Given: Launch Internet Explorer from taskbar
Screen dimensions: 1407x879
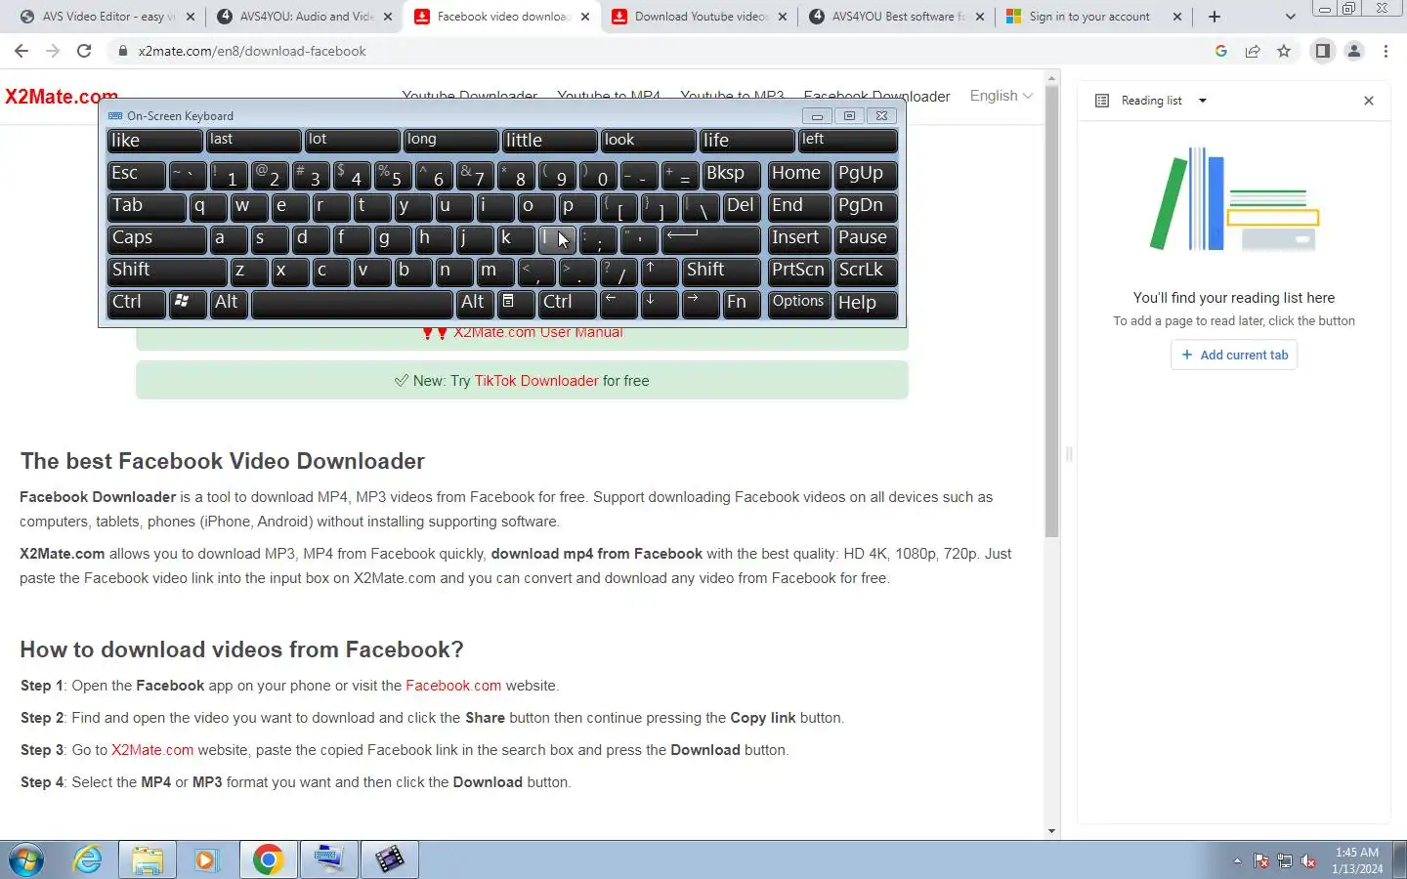Looking at the screenshot, I should point(88,859).
